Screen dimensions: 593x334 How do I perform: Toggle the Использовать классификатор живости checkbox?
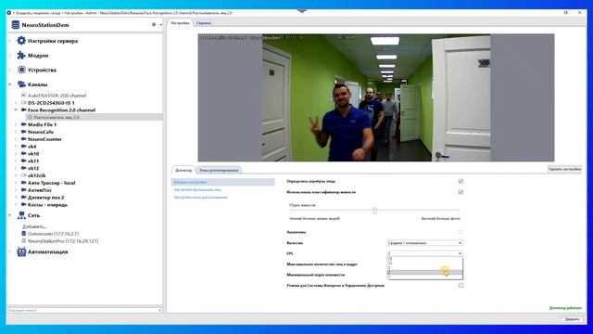pos(461,192)
